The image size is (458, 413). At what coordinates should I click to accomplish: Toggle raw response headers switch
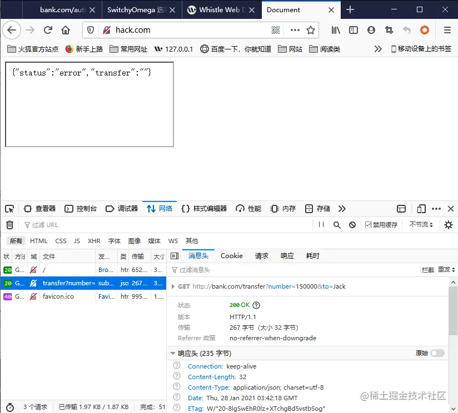437,353
